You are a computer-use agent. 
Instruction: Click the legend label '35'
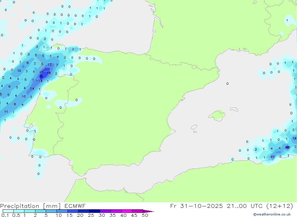[x=113, y=215]
